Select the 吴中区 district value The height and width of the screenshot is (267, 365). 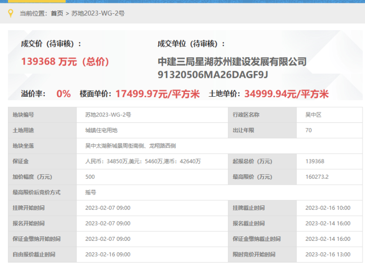click(313, 115)
